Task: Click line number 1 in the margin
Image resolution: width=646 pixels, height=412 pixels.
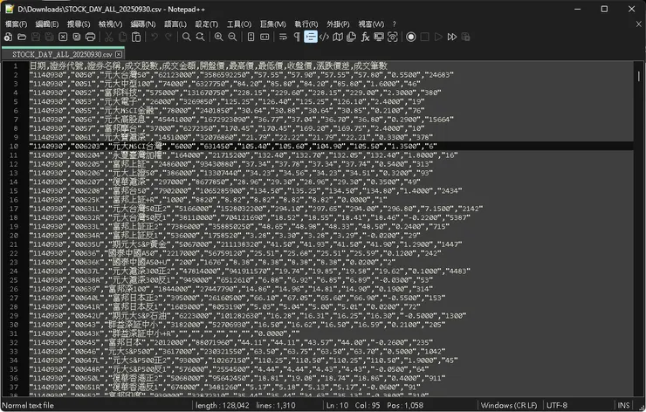Action: (x=15, y=66)
